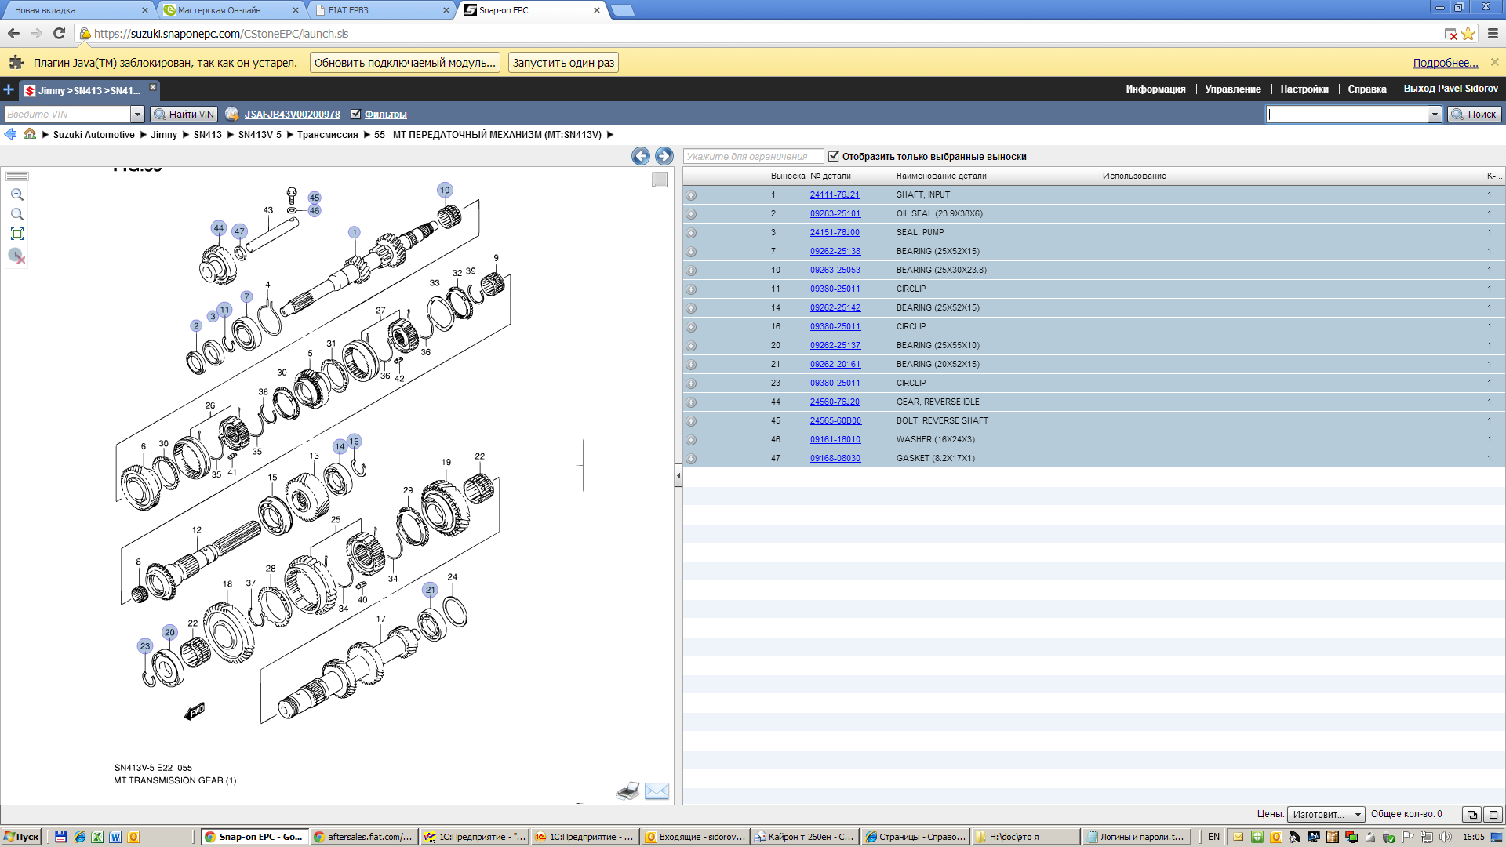Open the VIN entry dropdown arrow
The image size is (1506, 847).
point(137,115)
